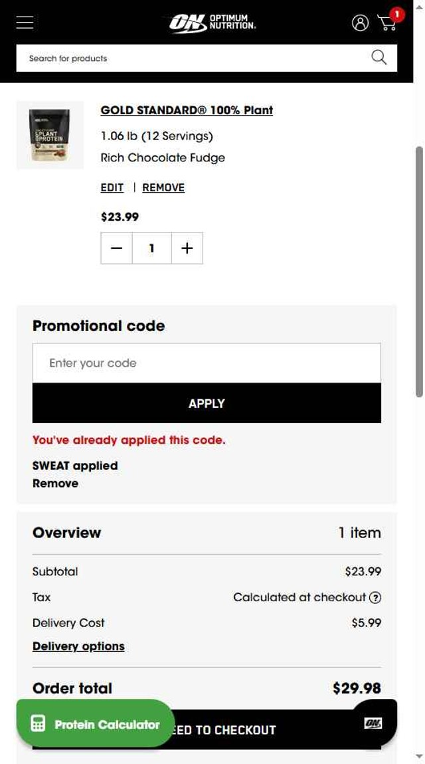Screen dimensions: 425x764
Task: Go to Optimum Nutrition home logo
Action: point(212,23)
